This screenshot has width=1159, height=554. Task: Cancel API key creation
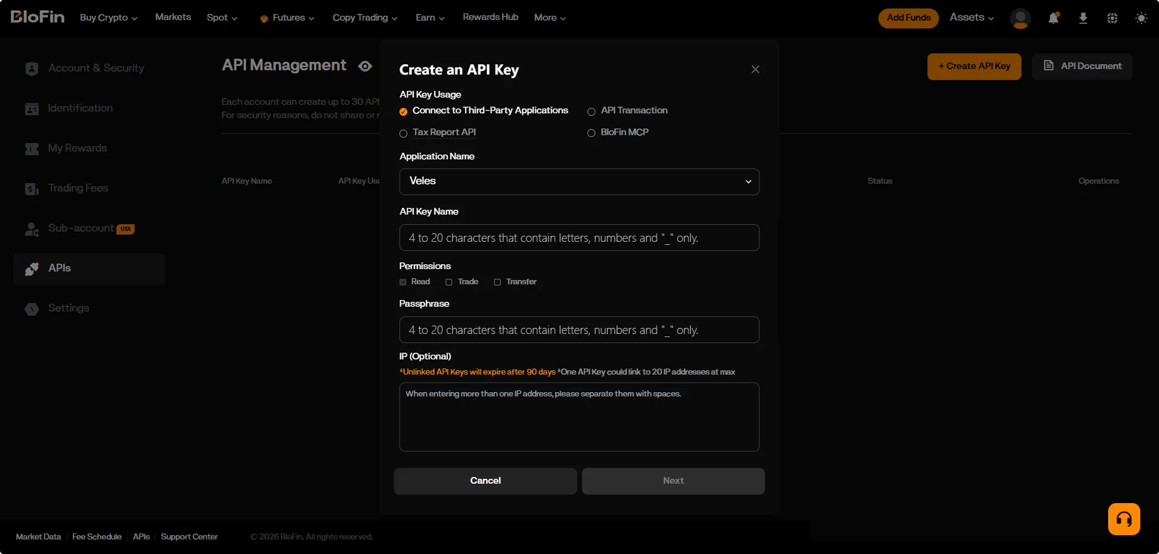click(x=486, y=481)
